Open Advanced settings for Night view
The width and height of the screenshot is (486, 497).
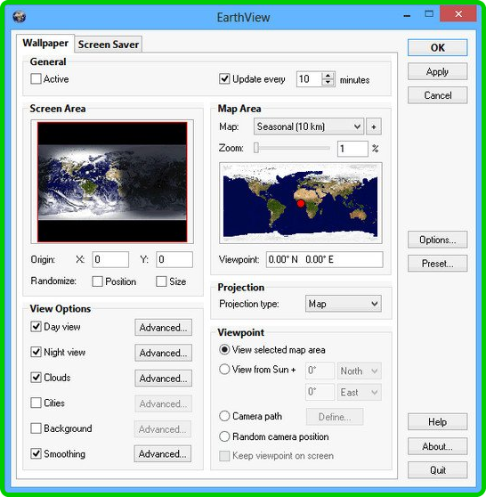163,353
